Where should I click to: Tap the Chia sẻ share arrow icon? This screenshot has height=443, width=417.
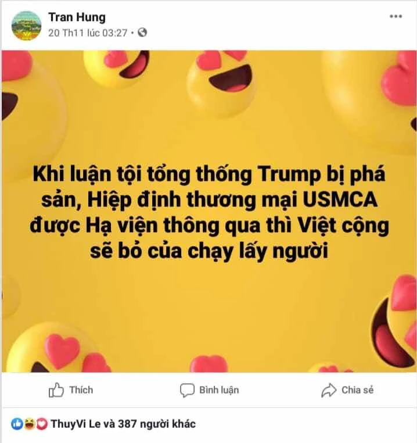click(329, 391)
